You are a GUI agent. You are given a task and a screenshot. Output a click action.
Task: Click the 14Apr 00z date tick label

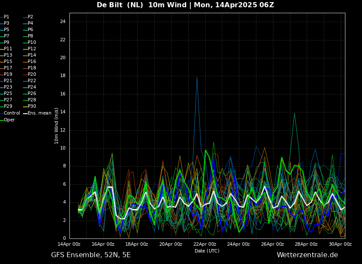coord(69,244)
